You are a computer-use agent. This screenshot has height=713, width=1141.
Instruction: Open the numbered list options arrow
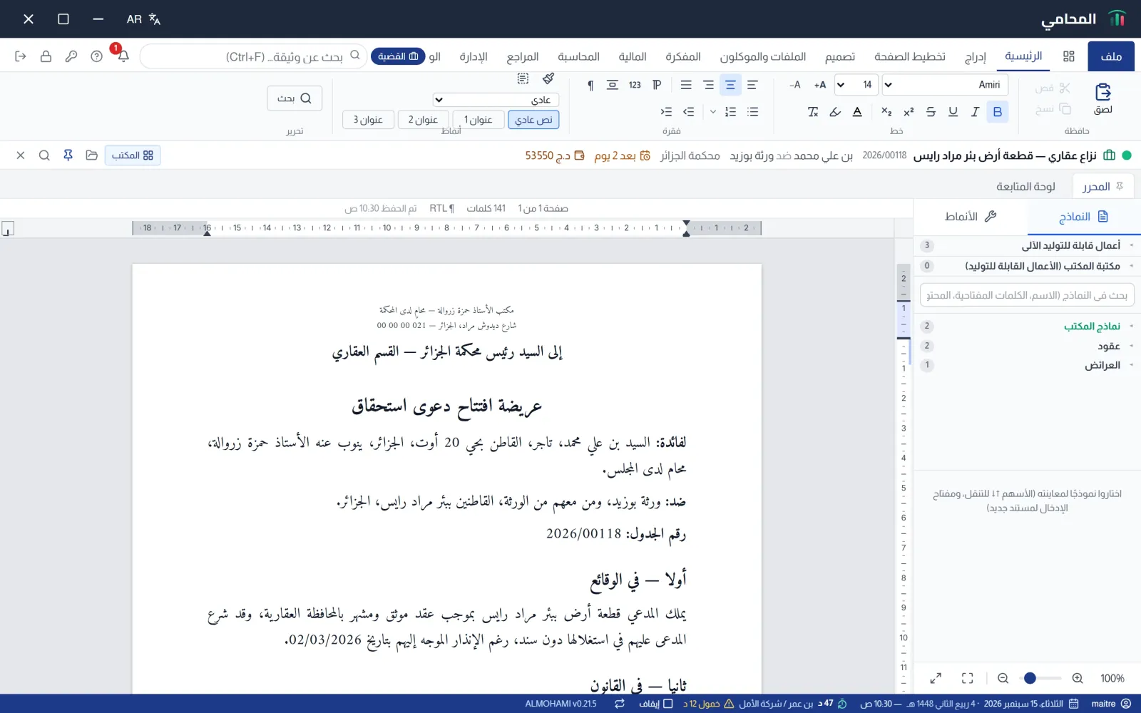click(x=713, y=112)
